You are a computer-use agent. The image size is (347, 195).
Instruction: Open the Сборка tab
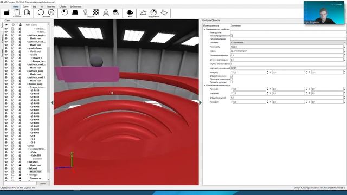click(x=63, y=6)
